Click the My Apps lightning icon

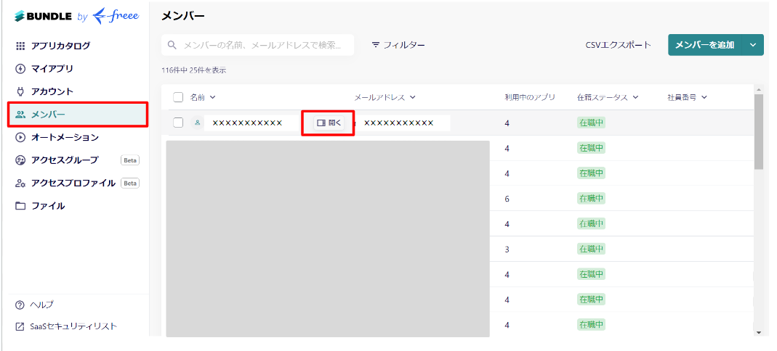[20, 69]
